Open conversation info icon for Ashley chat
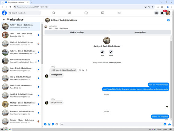The height and width of the screenshot is (131, 174). point(168,20)
